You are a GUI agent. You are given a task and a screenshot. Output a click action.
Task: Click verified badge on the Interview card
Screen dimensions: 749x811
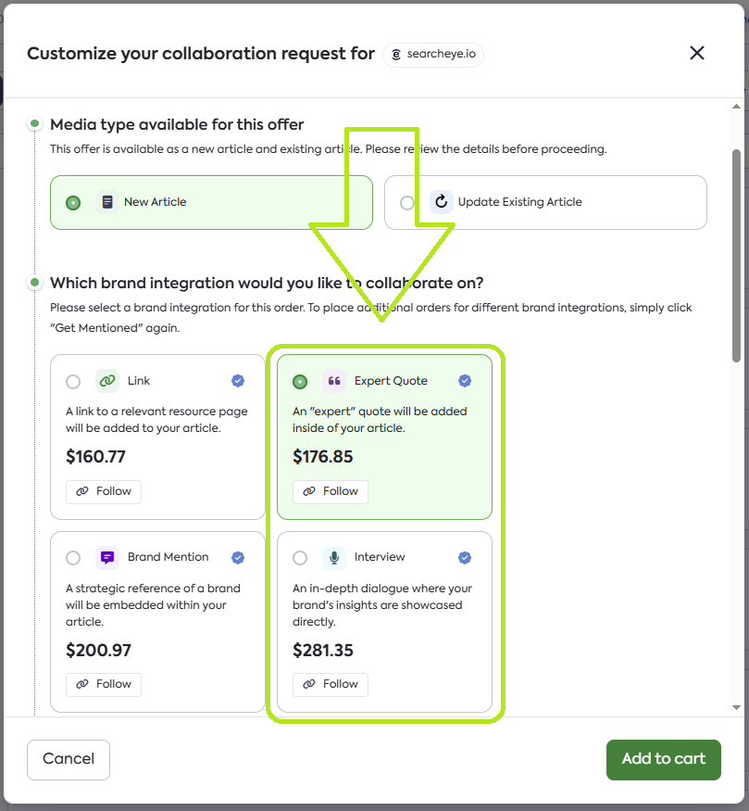[465, 557]
